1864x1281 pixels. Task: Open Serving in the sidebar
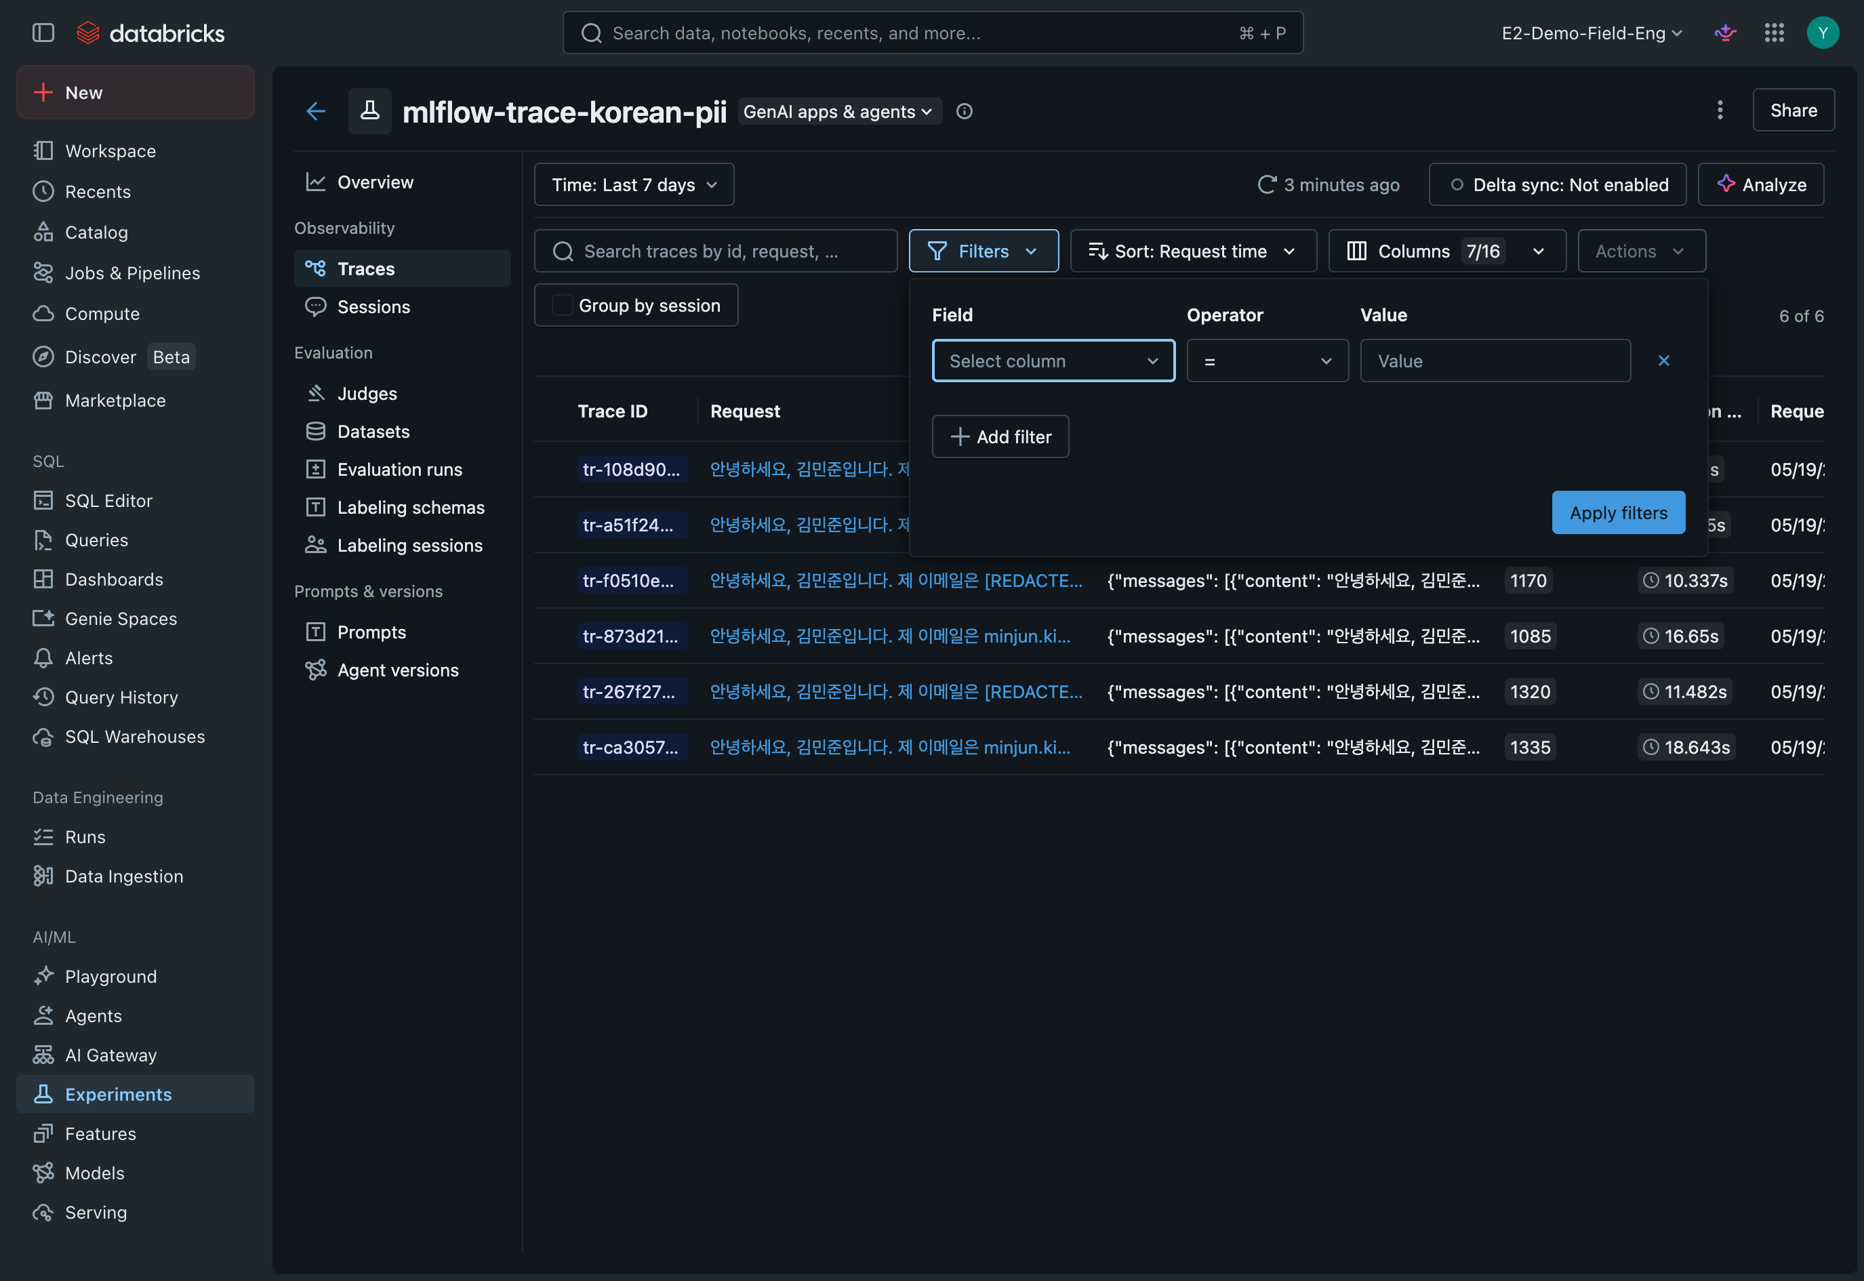coord(135,1212)
